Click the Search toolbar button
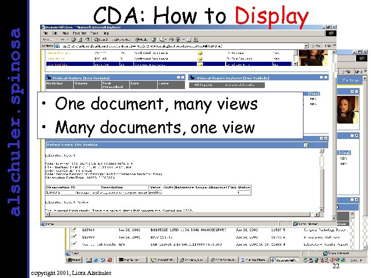This screenshot has height=278, width=371. click(100, 40)
